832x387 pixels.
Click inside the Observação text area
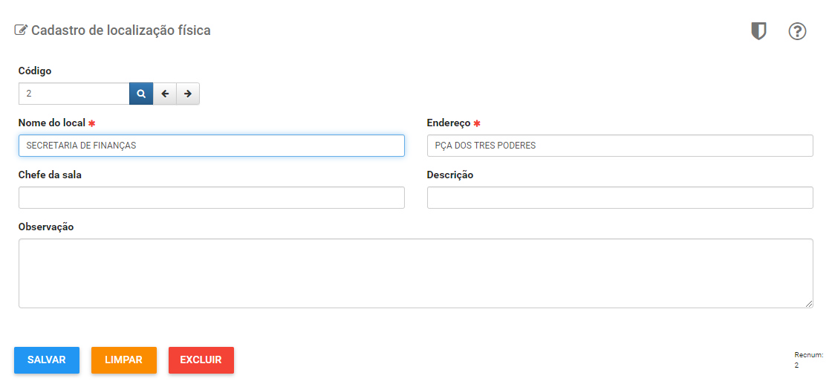coord(416,273)
